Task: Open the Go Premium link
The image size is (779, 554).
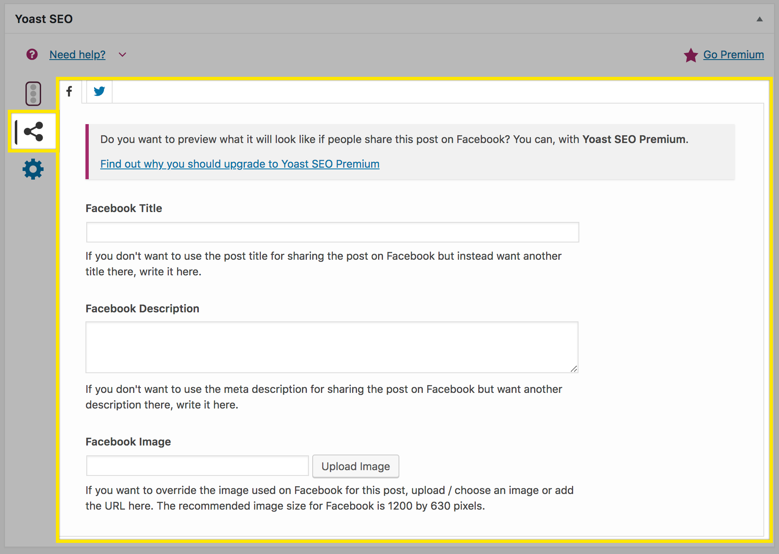Action: (733, 55)
